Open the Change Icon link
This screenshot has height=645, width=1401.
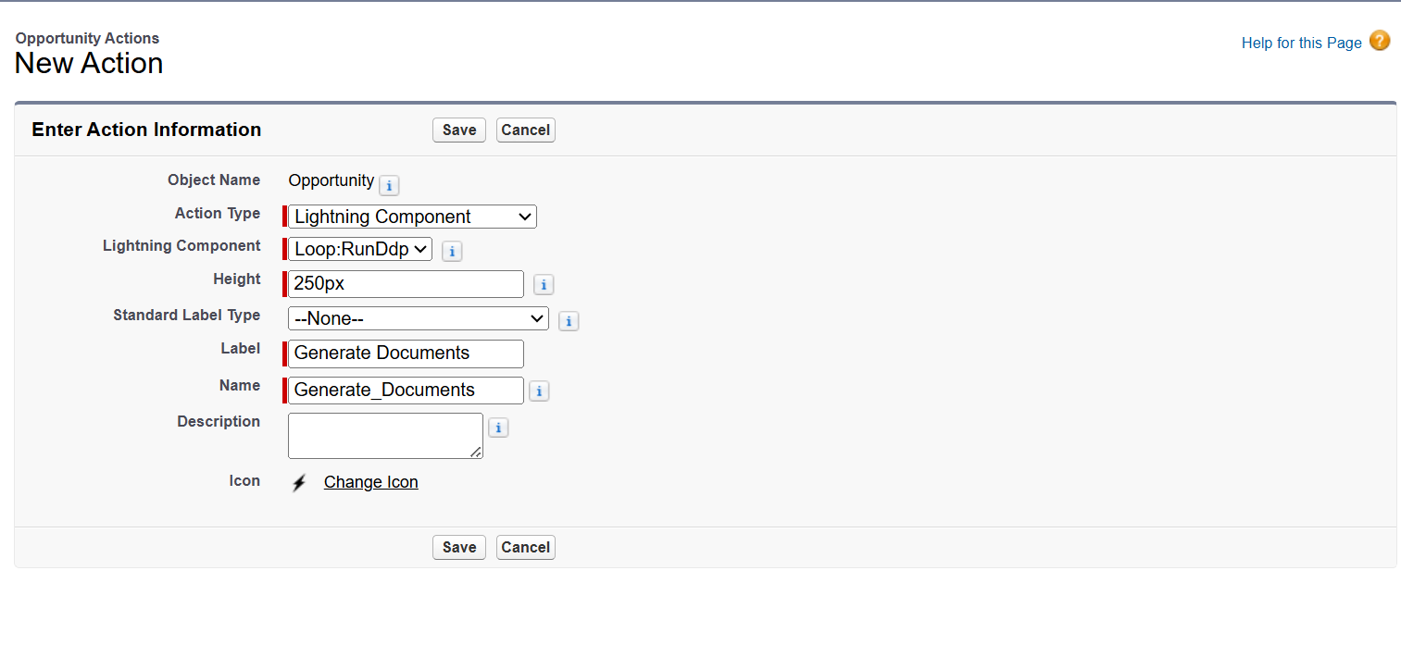pyautogui.click(x=370, y=482)
